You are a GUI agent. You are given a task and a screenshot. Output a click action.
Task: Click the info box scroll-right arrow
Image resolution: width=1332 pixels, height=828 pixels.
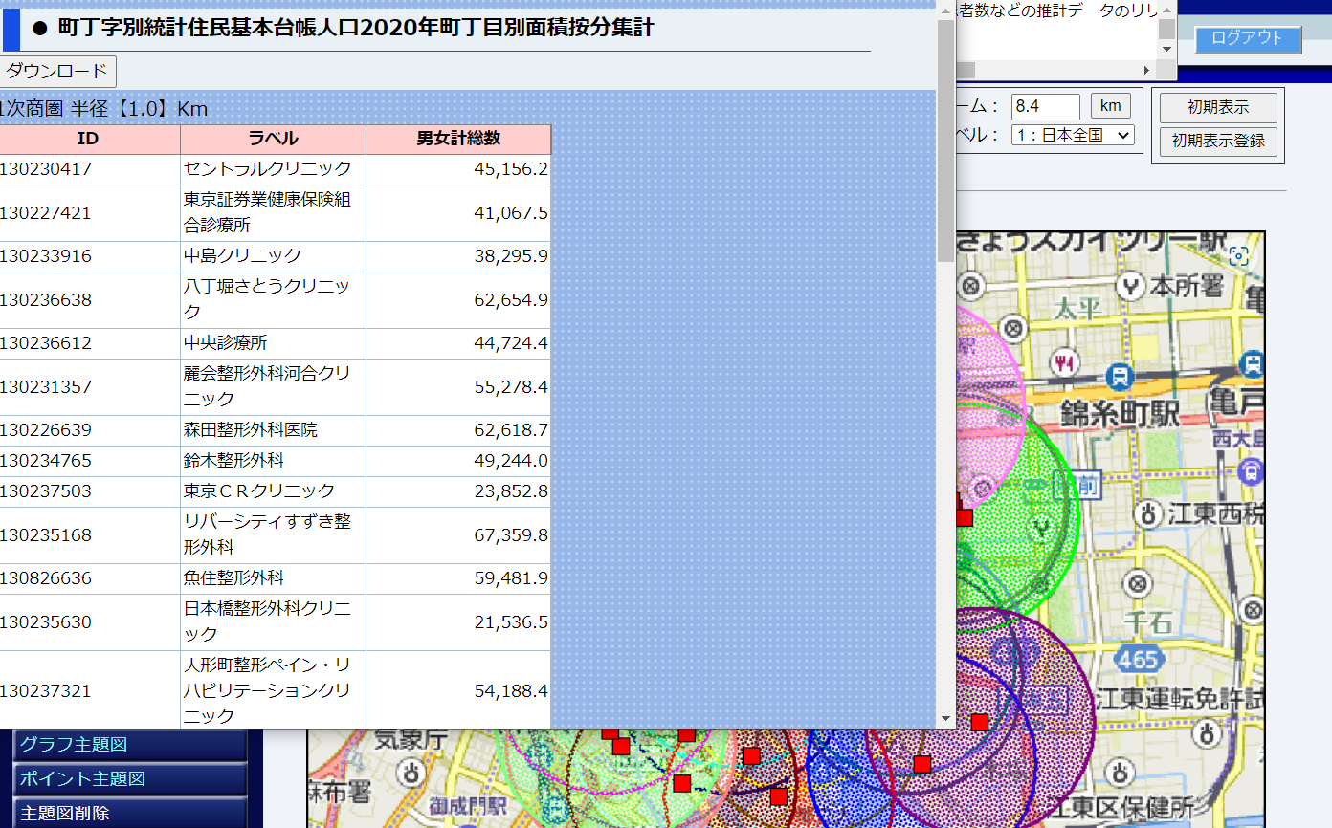(x=1147, y=70)
